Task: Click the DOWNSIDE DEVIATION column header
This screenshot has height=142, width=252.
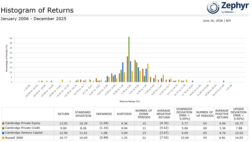Action: [184, 114]
